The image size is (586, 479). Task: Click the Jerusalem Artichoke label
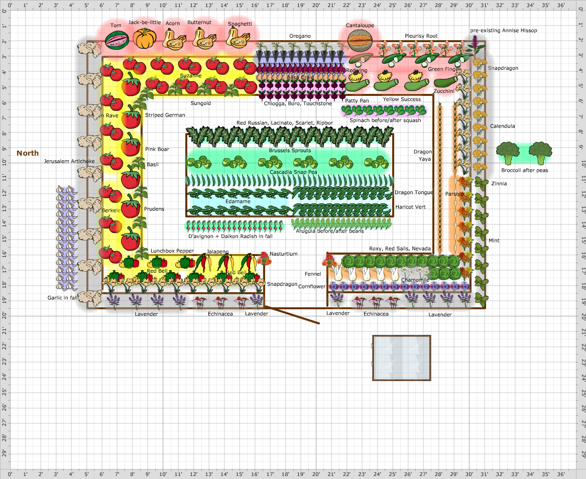pos(69,161)
